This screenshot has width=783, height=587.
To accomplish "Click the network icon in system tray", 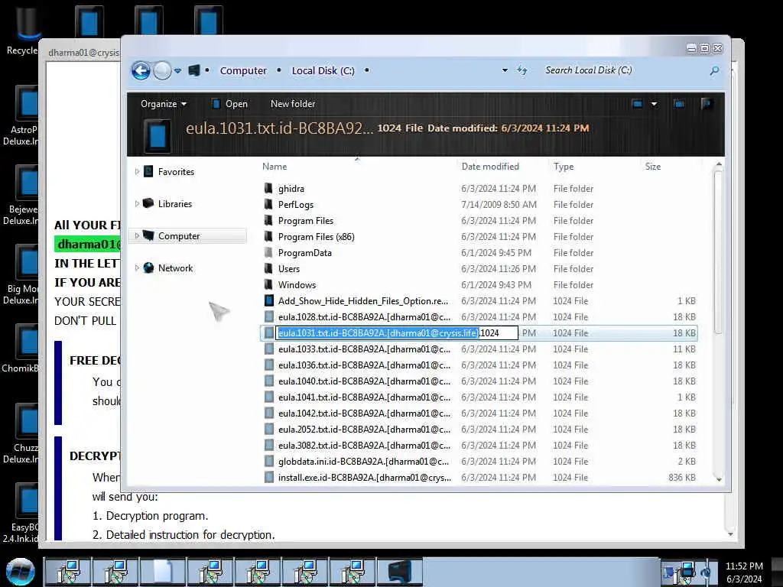I will [x=687, y=571].
